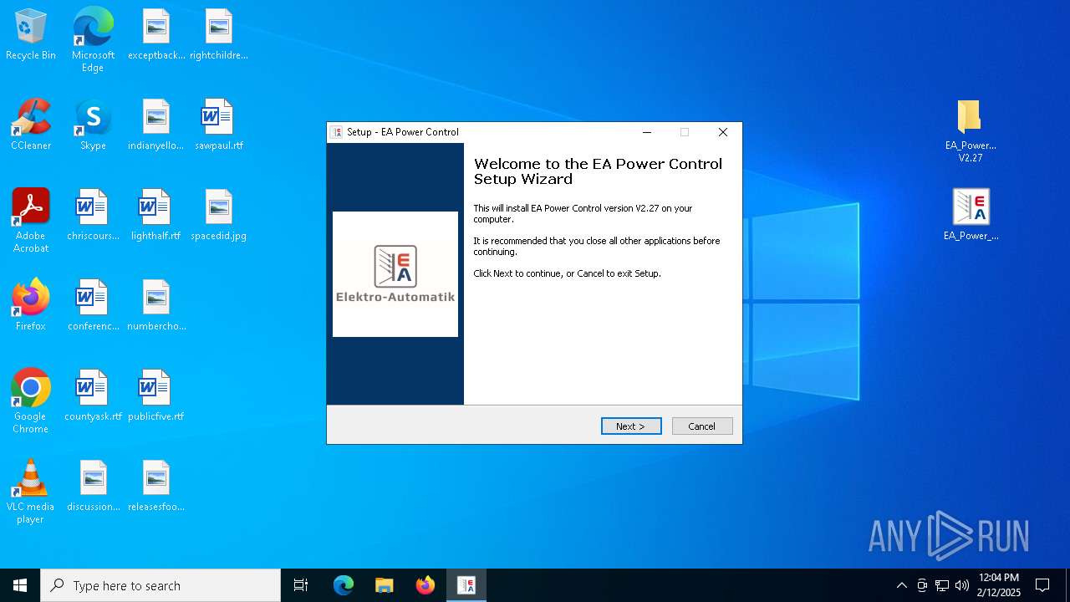Close the Setup - EA Power Control window
The image size is (1070, 602).
tap(723, 132)
